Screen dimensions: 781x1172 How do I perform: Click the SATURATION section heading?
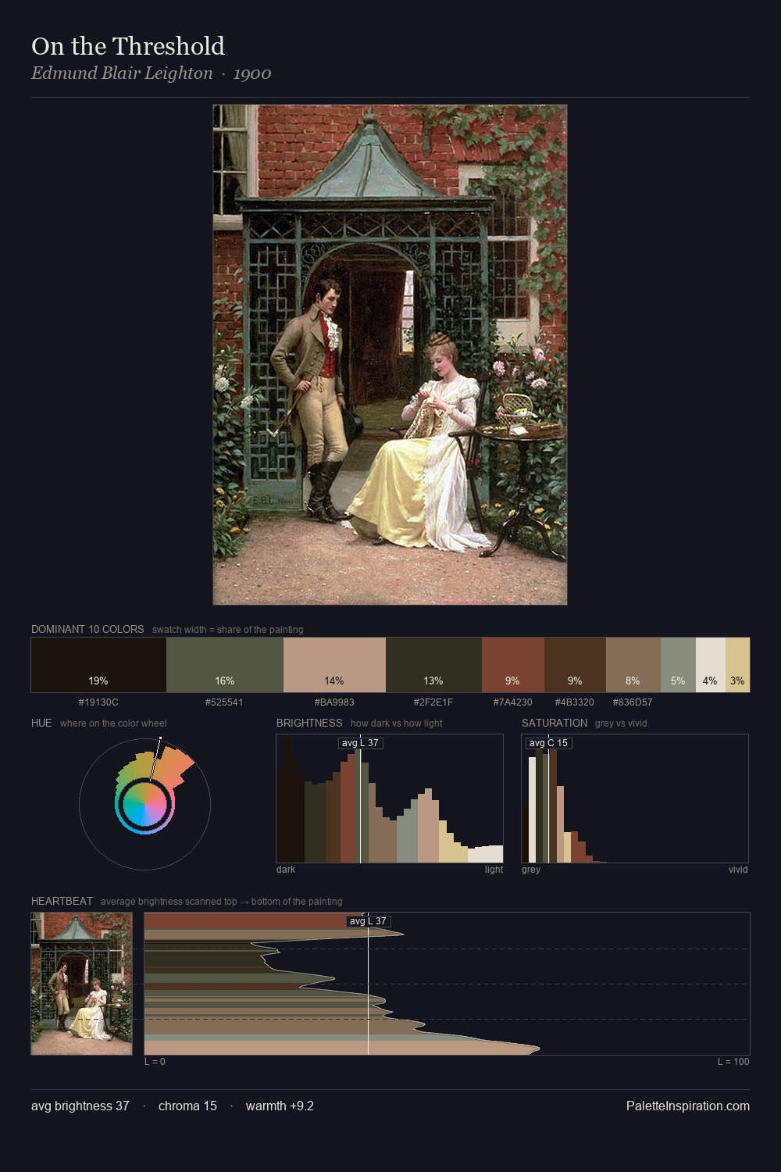555,723
